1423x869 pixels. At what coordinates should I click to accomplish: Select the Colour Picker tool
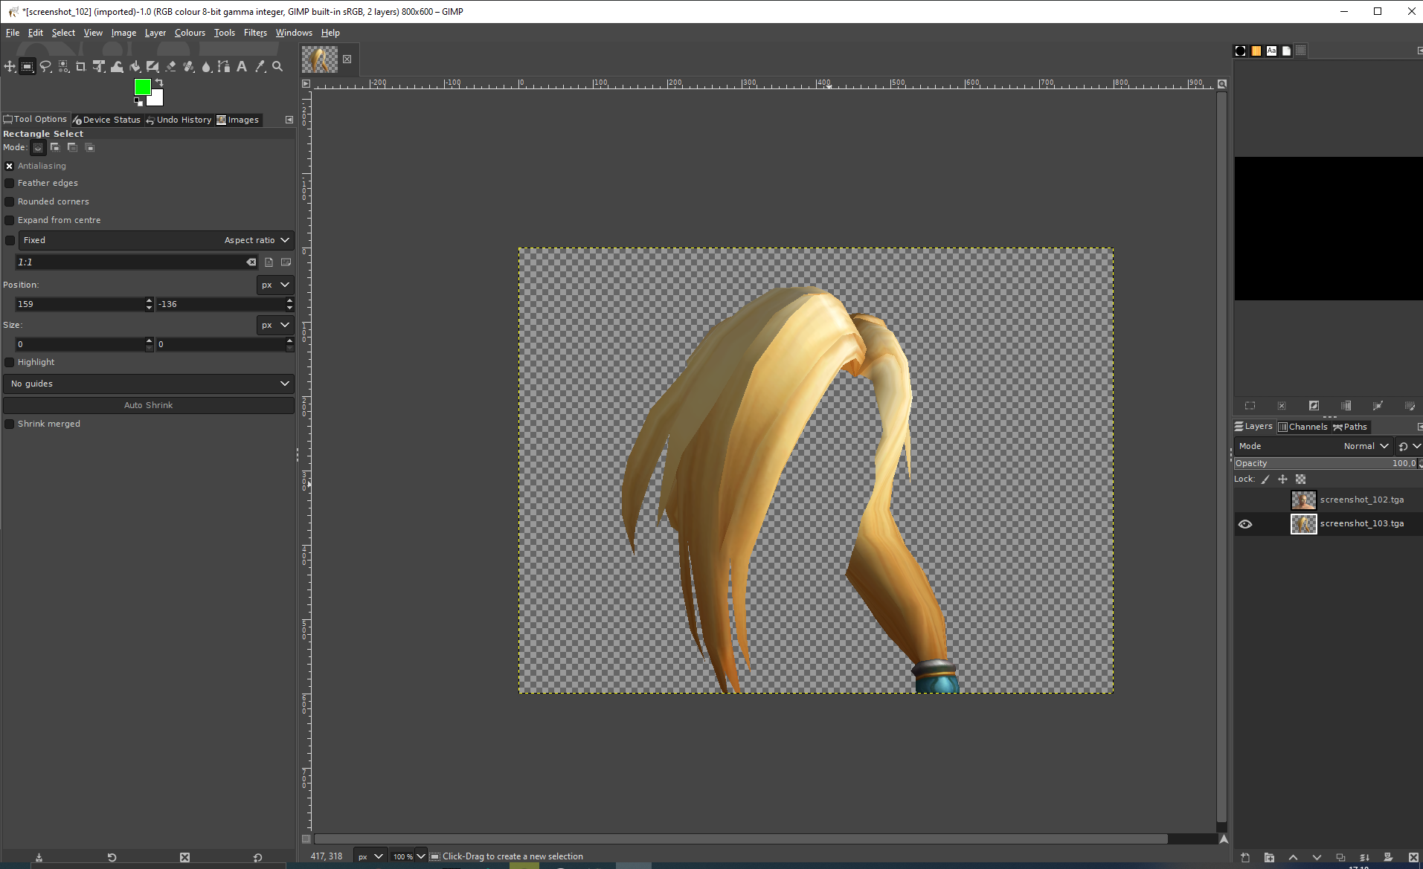260,67
